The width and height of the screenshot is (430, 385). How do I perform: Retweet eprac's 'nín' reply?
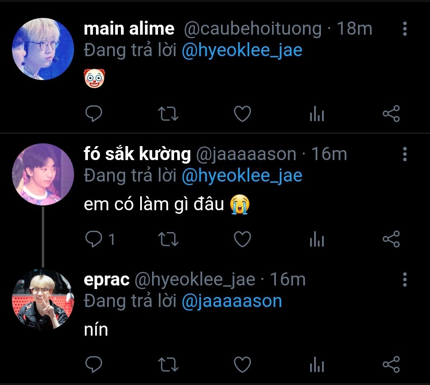coord(168,364)
